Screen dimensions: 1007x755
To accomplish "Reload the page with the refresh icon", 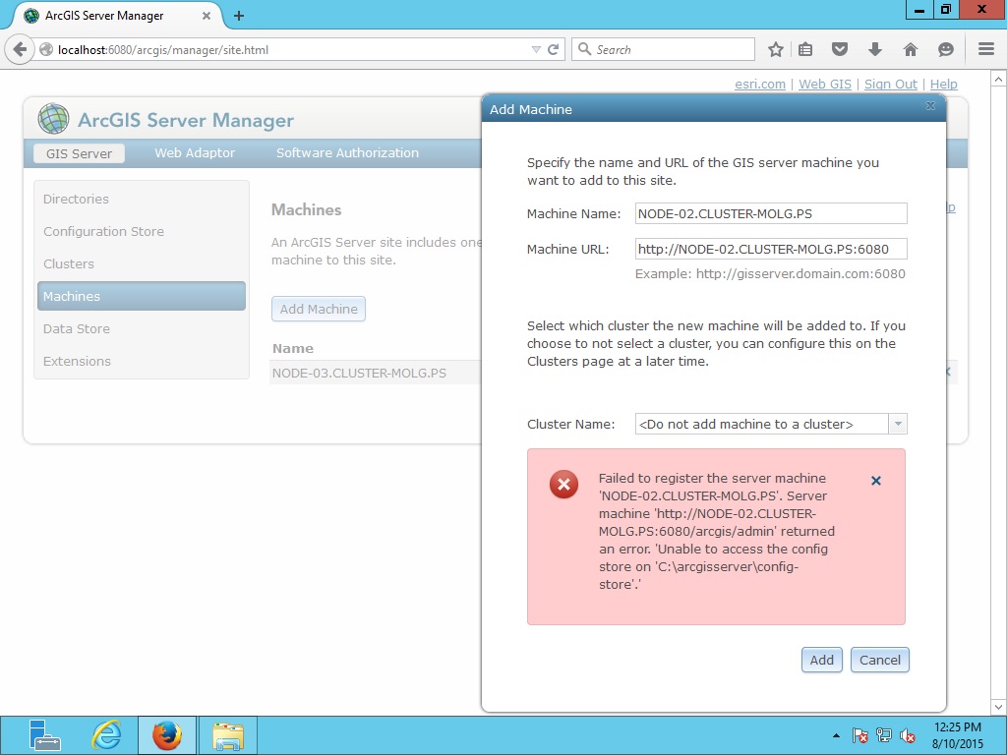I will pyautogui.click(x=553, y=49).
